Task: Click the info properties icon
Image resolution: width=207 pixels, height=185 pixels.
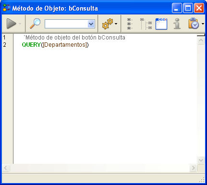Action: [x=177, y=24]
